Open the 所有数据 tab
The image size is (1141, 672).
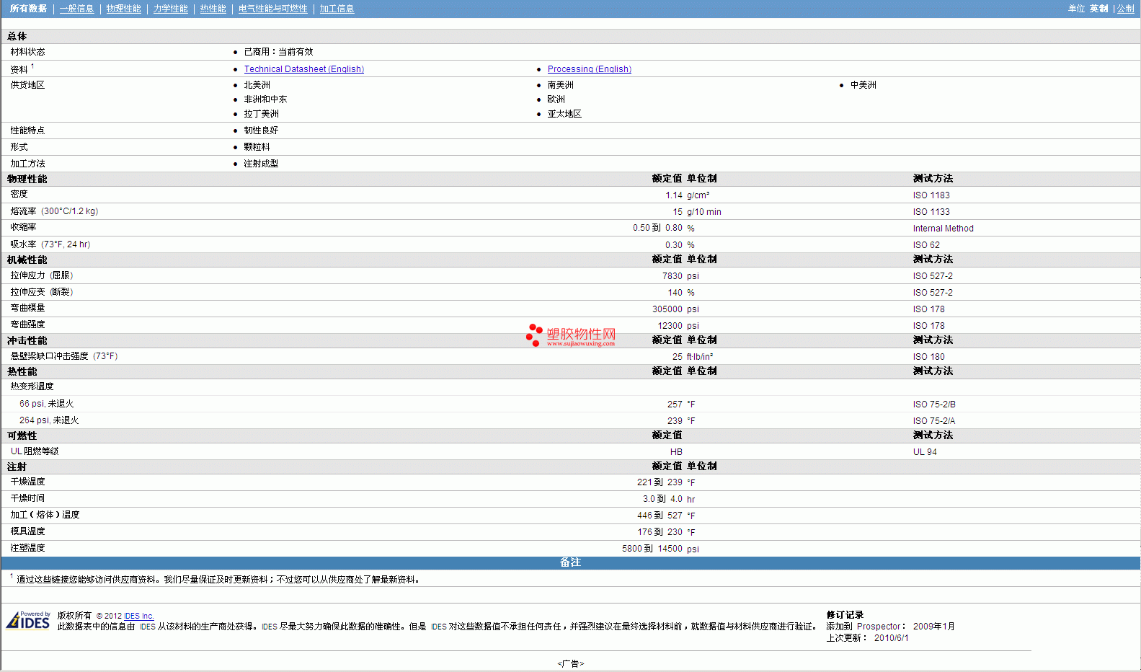pos(28,9)
